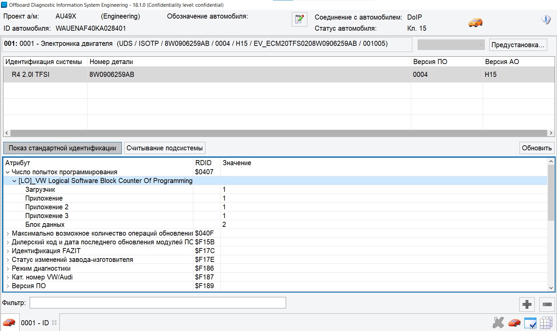Collapse the Число попыток программирования node
Viewport: 557px width, 331px height.
point(8,172)
